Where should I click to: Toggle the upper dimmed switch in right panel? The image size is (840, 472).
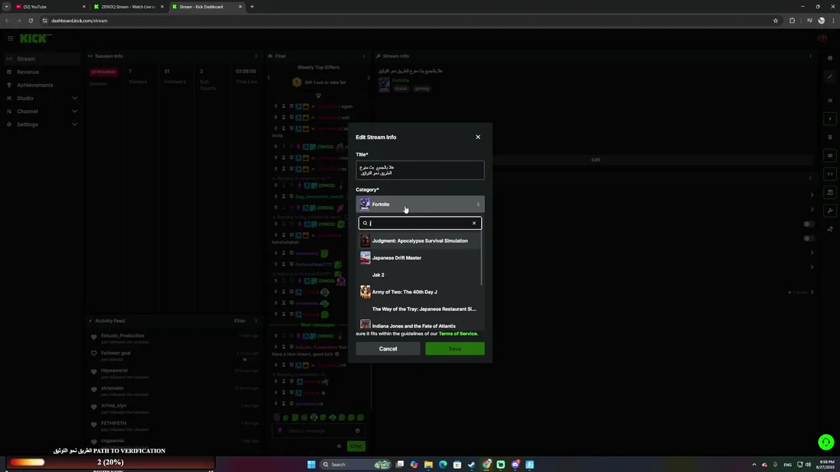tap(809, 224)
